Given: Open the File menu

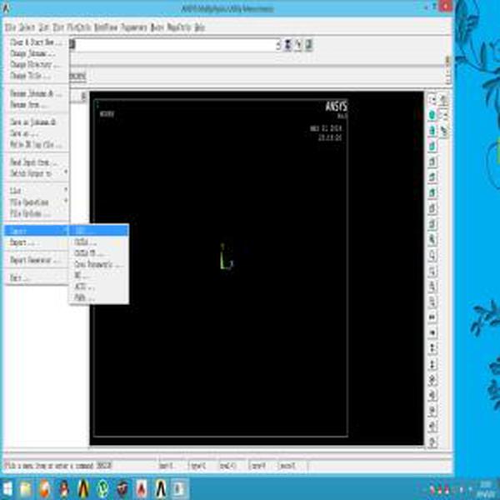Looking at the screenshot, I should point(10,28).
